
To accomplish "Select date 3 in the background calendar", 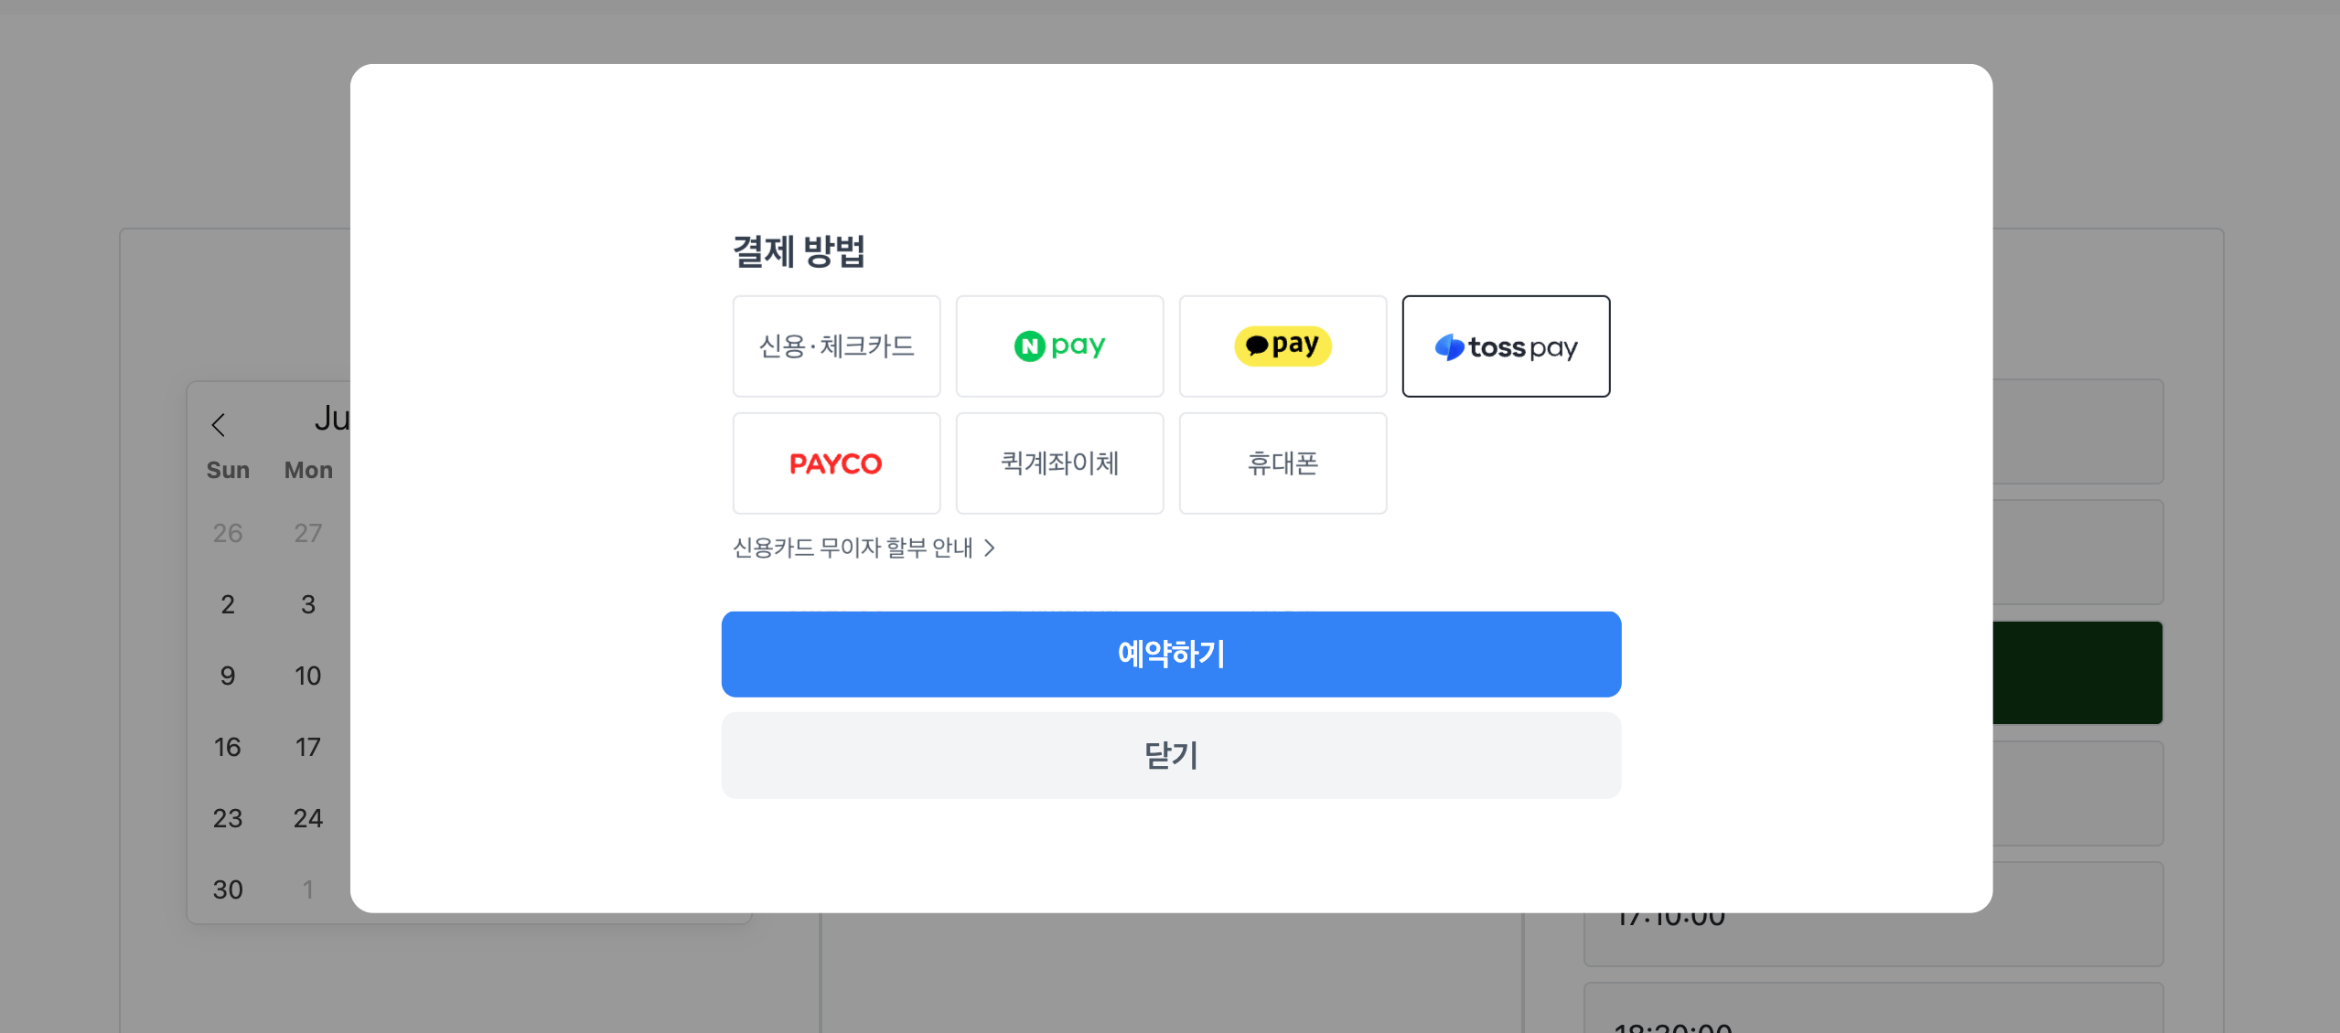I will pyautogui.click(x=308, y=604).
